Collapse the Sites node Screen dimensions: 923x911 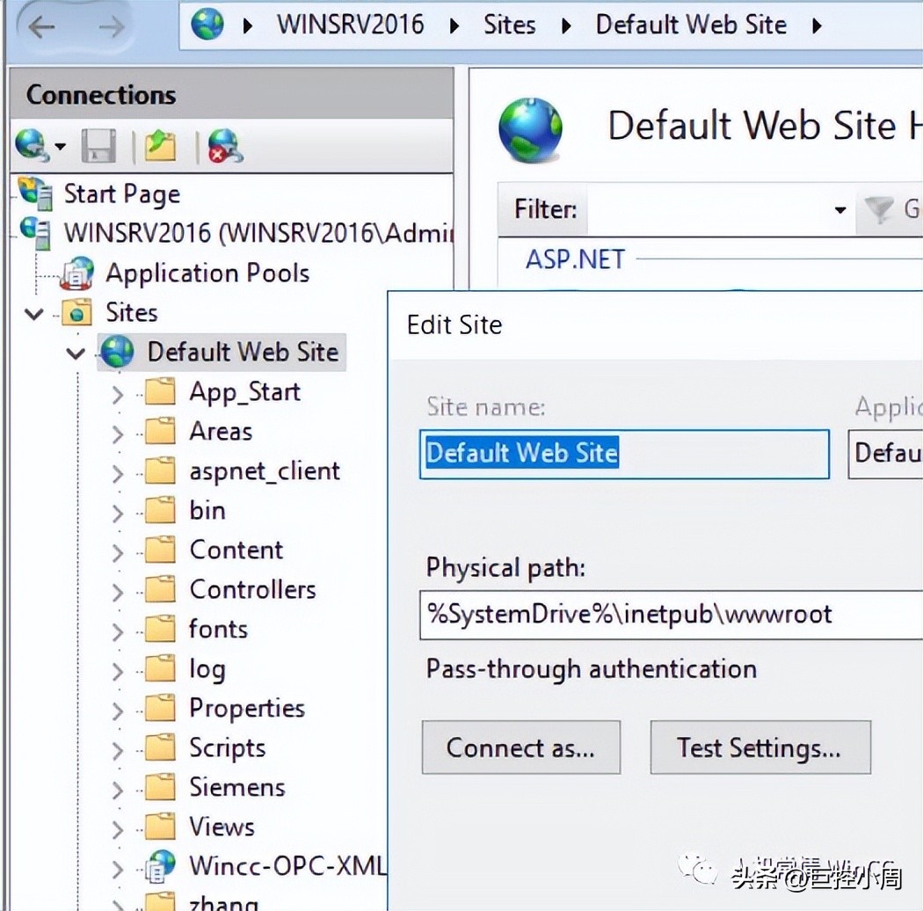point(33,314)
